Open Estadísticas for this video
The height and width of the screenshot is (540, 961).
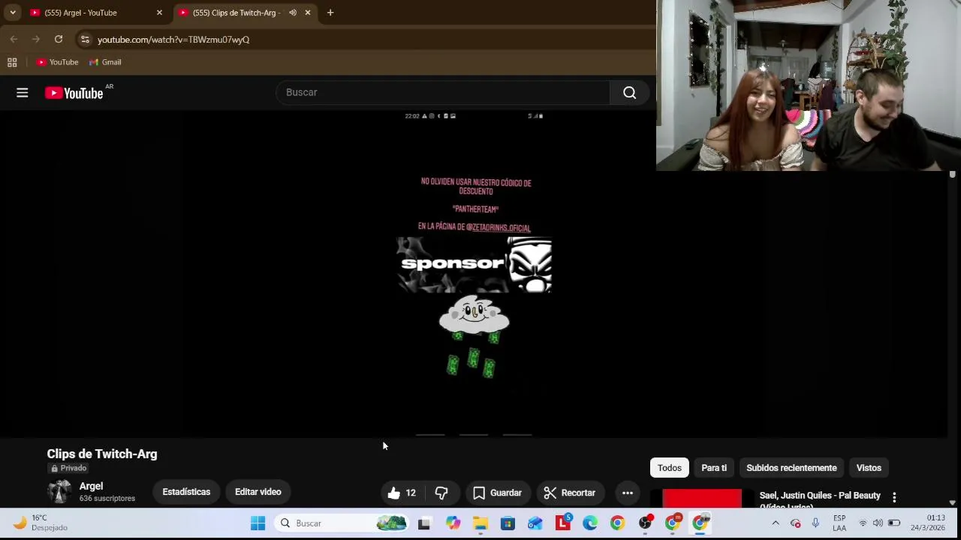click(x=186, y=492)
